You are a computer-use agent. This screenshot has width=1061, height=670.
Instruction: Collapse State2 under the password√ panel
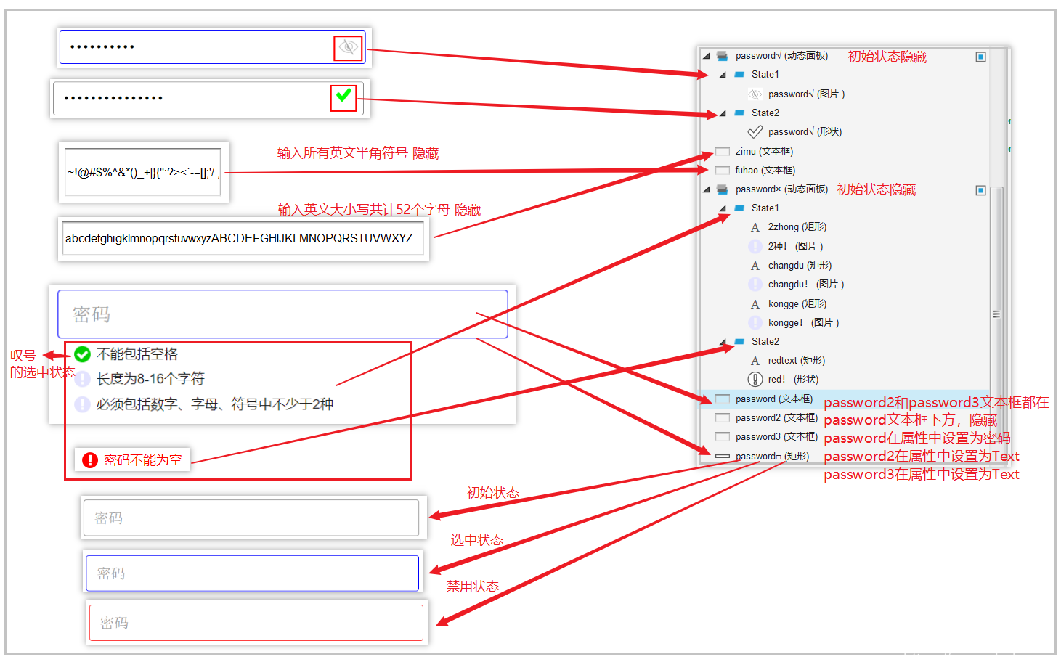tap(723, 113)
